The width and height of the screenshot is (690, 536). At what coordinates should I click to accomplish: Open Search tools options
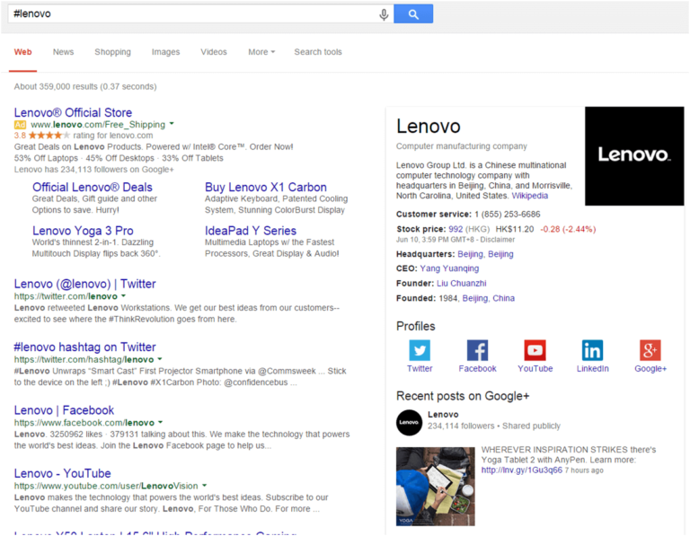coord(318,52)
